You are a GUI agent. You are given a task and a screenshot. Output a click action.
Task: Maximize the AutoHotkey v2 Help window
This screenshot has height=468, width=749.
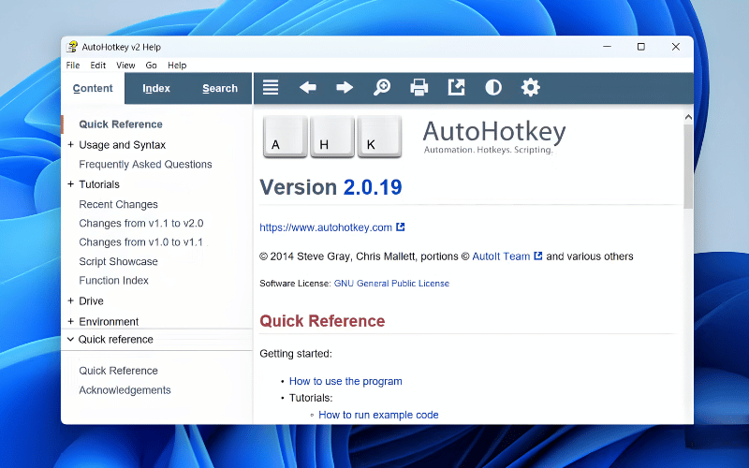(x=641, y=47)
